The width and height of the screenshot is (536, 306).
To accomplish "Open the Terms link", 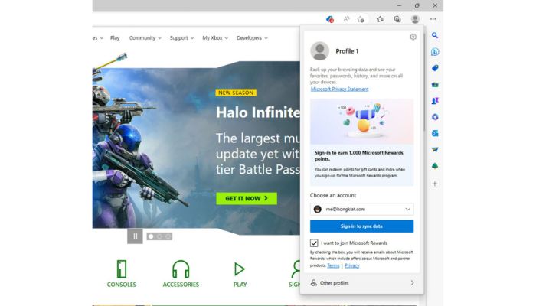I will point(333,265).
